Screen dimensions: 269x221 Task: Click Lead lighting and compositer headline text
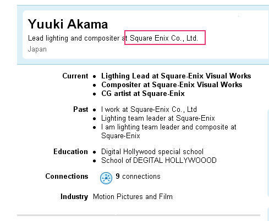(74, 38)
